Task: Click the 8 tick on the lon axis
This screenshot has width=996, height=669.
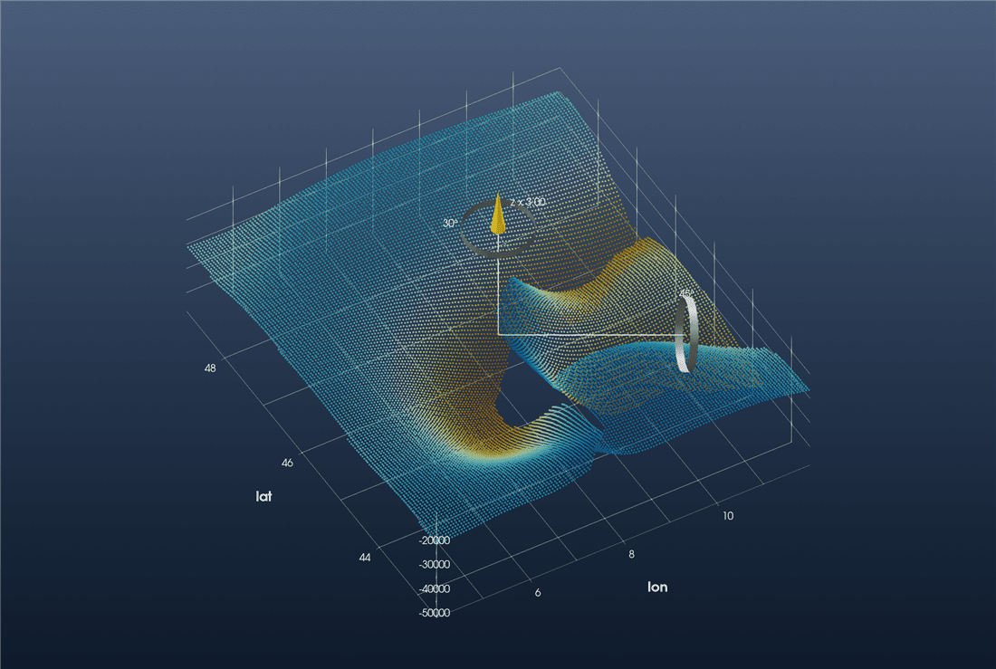Action: click(x=631, y=554)
